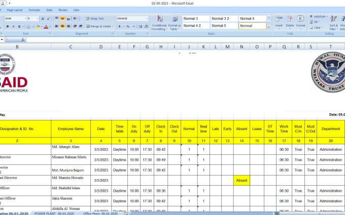Switch to Data ribbon tab
This screenshot has width=345, height=215.
pyautogui.click(x=49, y=10)
